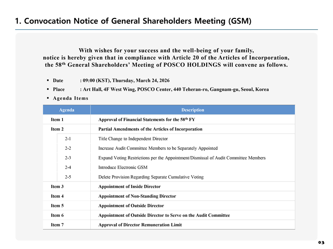Click the page number 03
333x249 pixels.
coord(321,242)
